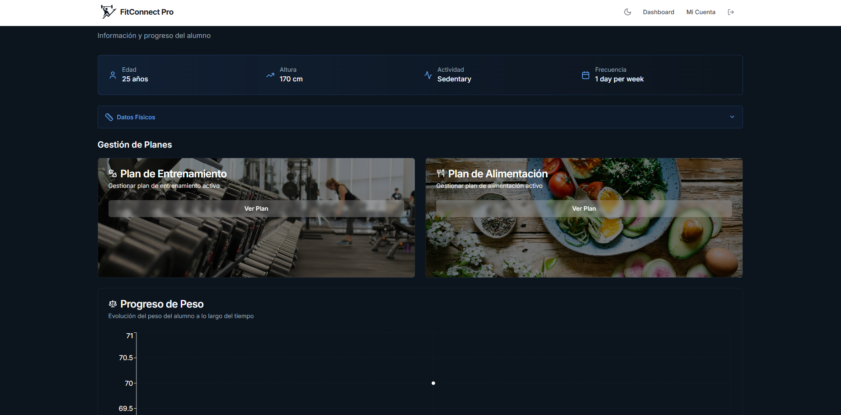Screen dimensions: 841x415
Task: Click the utensils icon on Plan de Alimentación
Action: 440,173
